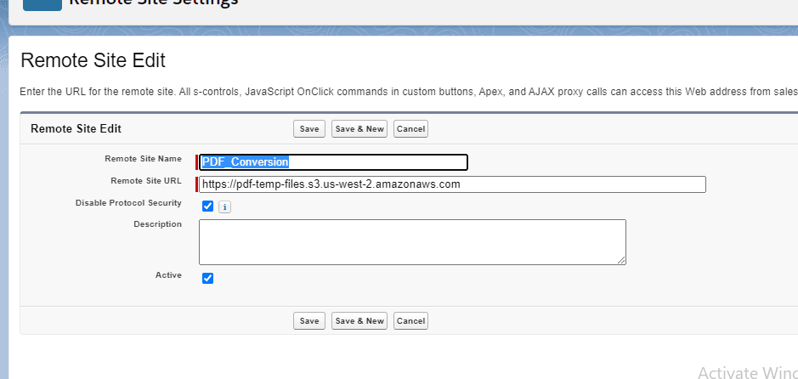Click the Disable Protocol Security label
This screenshot has width=798, height=379.
(x=128, y=203)
